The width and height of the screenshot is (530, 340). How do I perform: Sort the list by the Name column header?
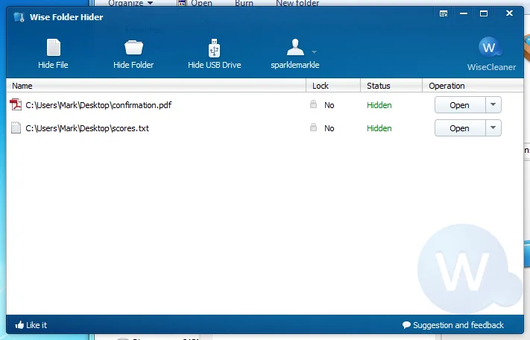click(x=156, y=86)
